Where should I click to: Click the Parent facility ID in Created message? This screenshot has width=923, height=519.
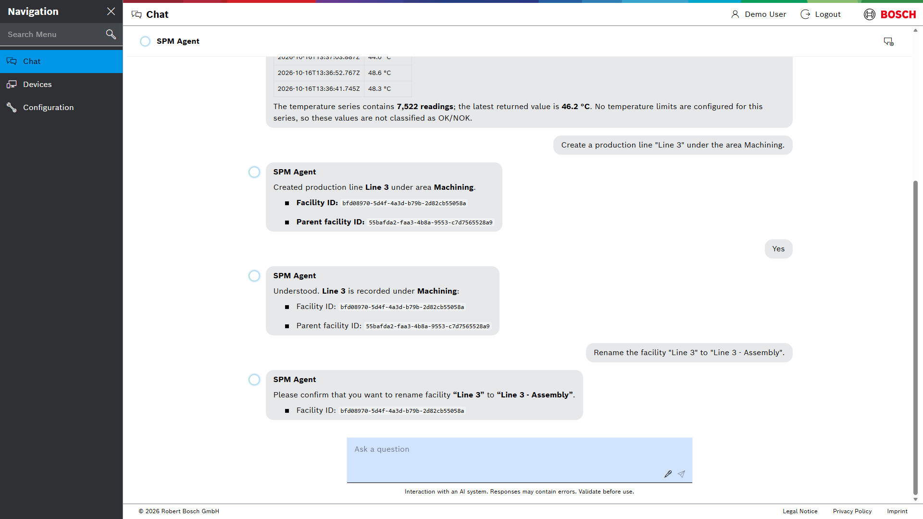431,222
